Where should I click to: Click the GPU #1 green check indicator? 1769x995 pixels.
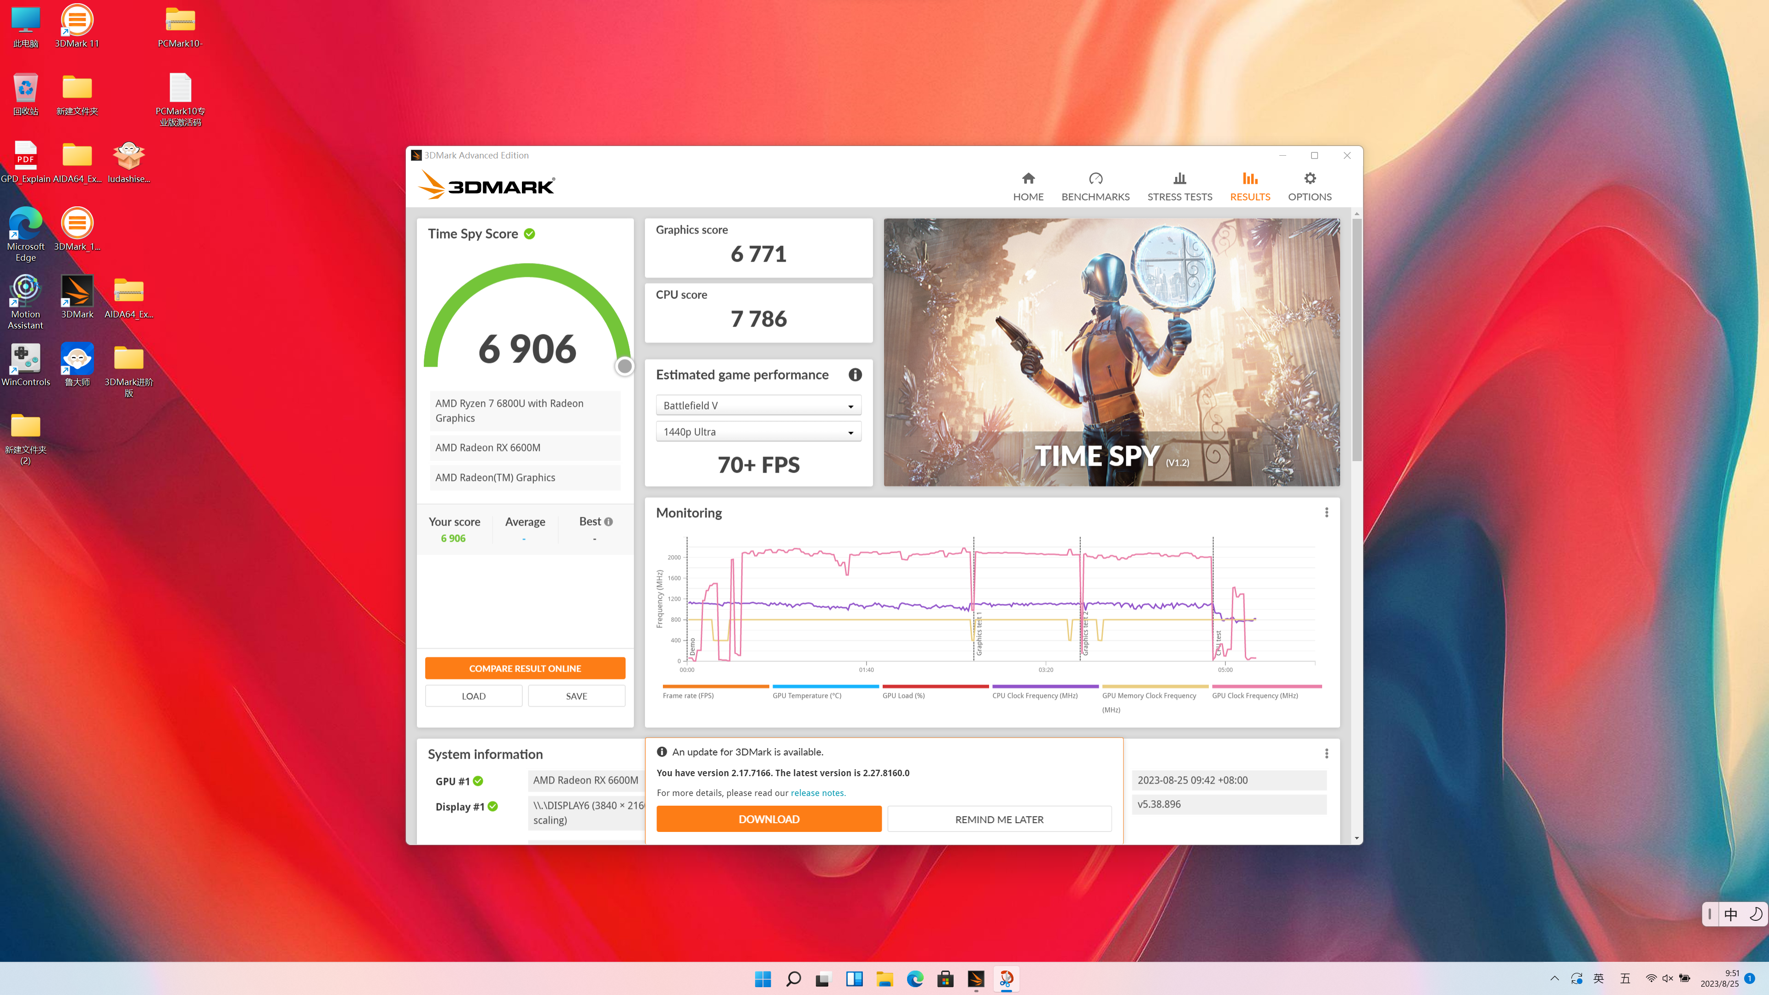click(x=478, y=781)
